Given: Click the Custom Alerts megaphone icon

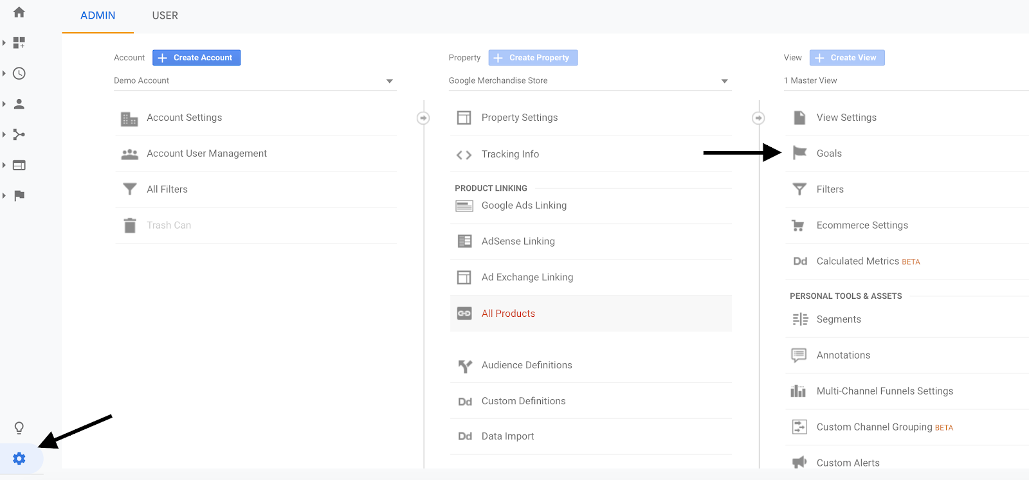Looking at the screenshot, I should tap(799, 463).
